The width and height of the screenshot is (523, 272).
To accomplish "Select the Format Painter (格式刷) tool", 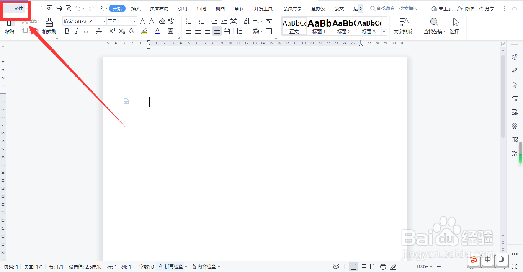I will tap(49, 26).
